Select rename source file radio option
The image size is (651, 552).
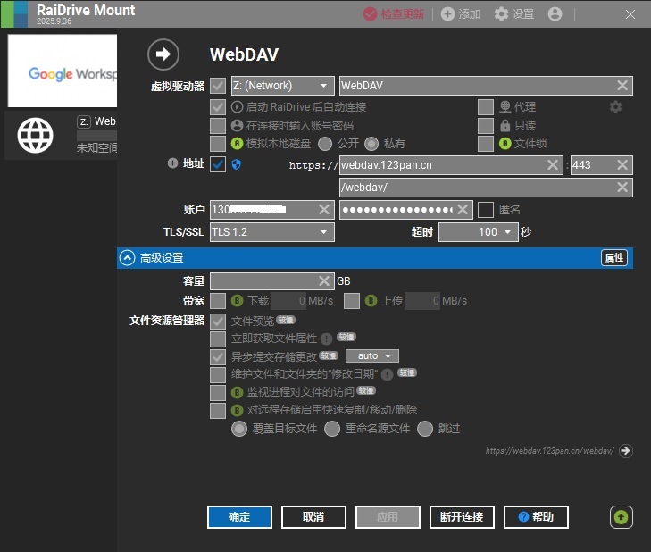332,429
